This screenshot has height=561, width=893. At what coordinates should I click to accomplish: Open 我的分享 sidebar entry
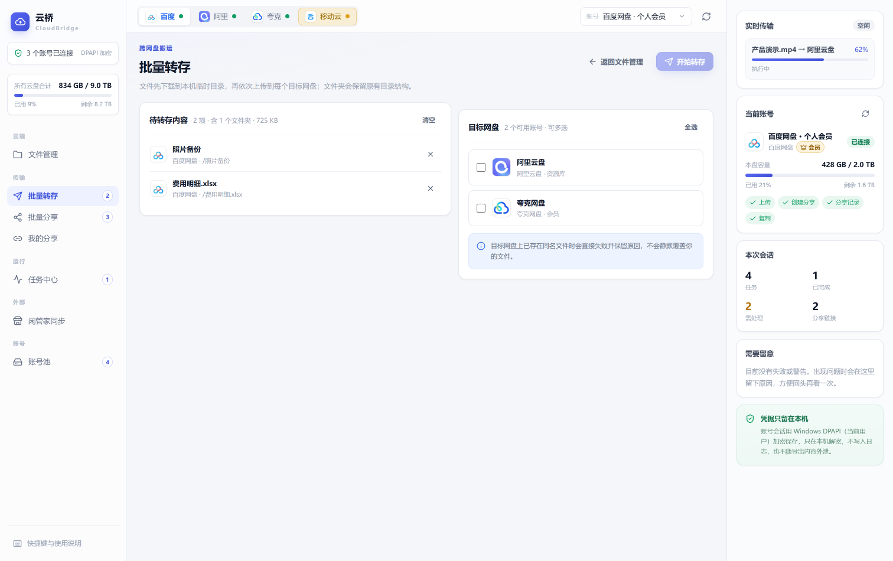pos(63,239)
